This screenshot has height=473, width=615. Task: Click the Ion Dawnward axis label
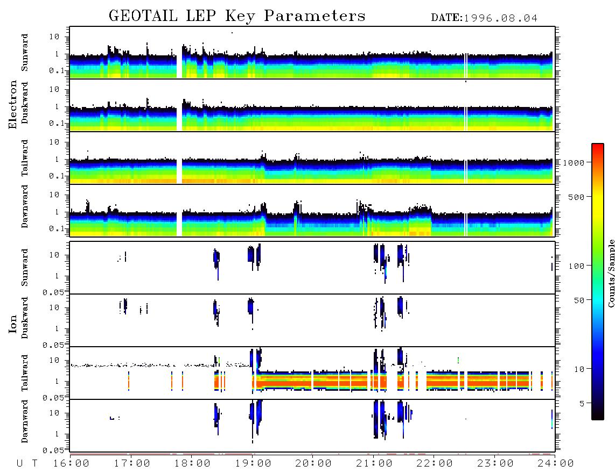(x=25, y=421)
